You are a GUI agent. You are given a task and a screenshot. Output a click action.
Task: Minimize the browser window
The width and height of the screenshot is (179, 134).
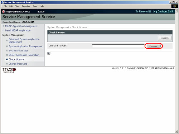[x=170, y=2]
